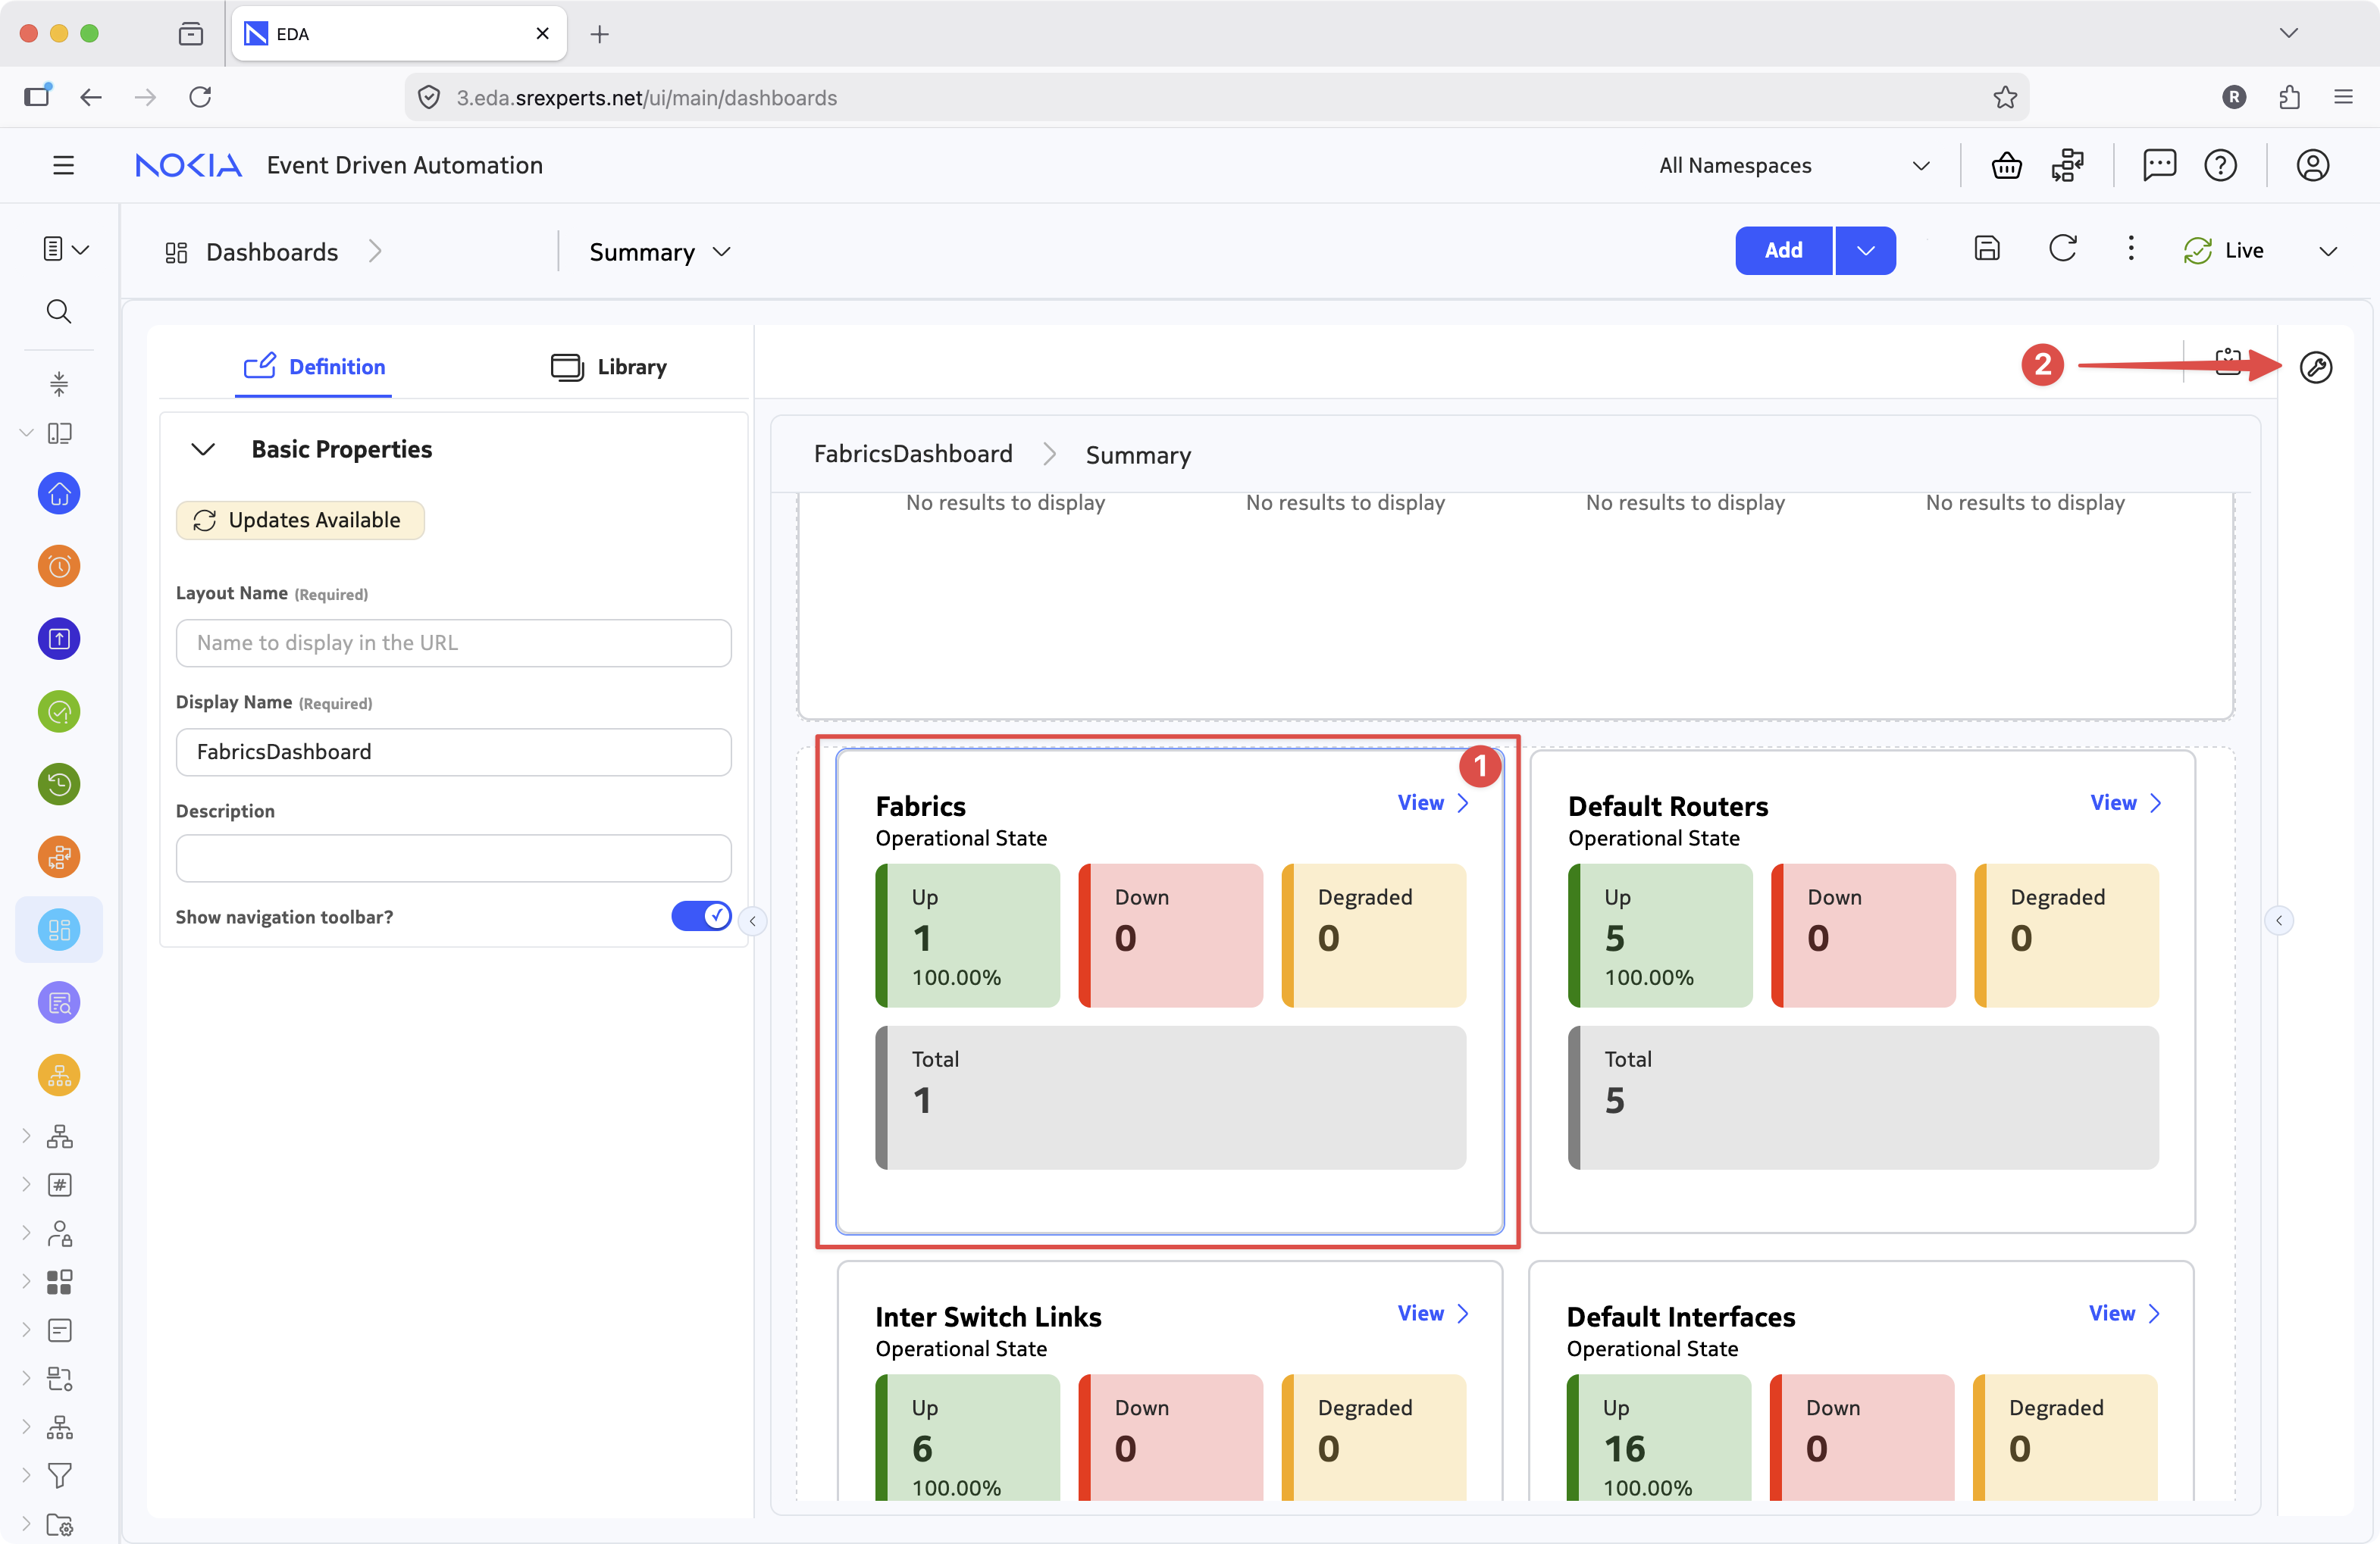2380x1544 pixels.
Task: Click the Fabrics green Up tile
Action: (967, 936)
